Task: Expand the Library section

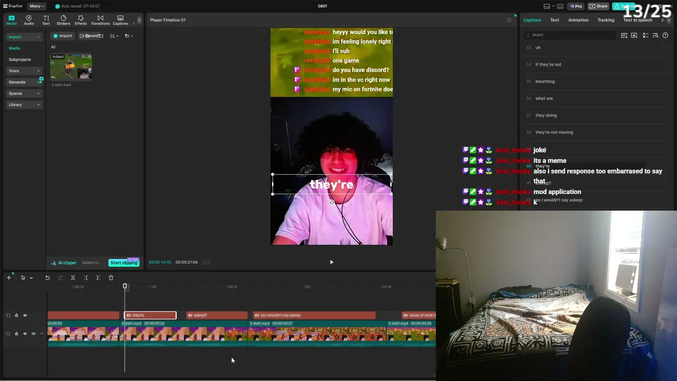Action: click(24, 105)
